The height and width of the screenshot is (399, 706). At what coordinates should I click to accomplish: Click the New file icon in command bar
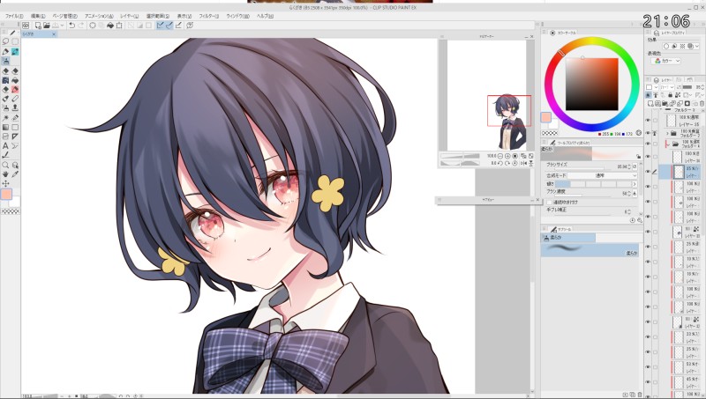click(38, 26)
